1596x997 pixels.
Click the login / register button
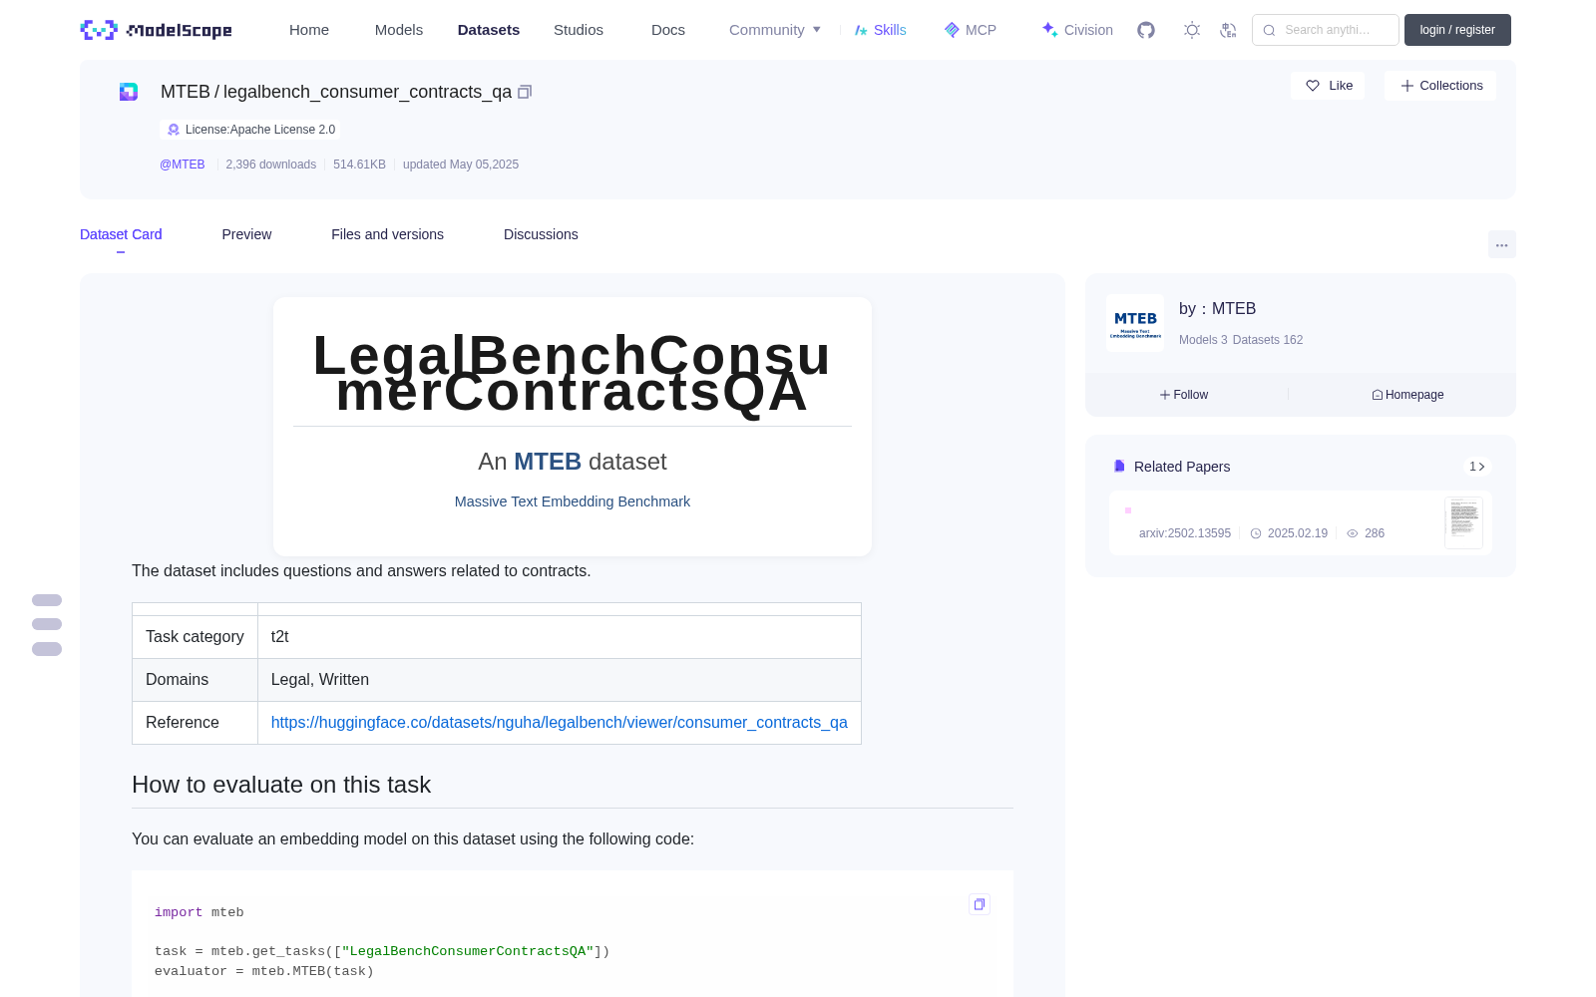pyautogui.click(x=1457, y=30)
